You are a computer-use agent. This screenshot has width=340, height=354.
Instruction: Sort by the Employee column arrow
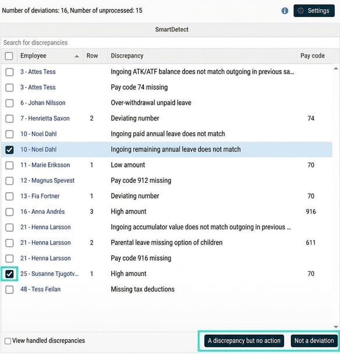77,56
